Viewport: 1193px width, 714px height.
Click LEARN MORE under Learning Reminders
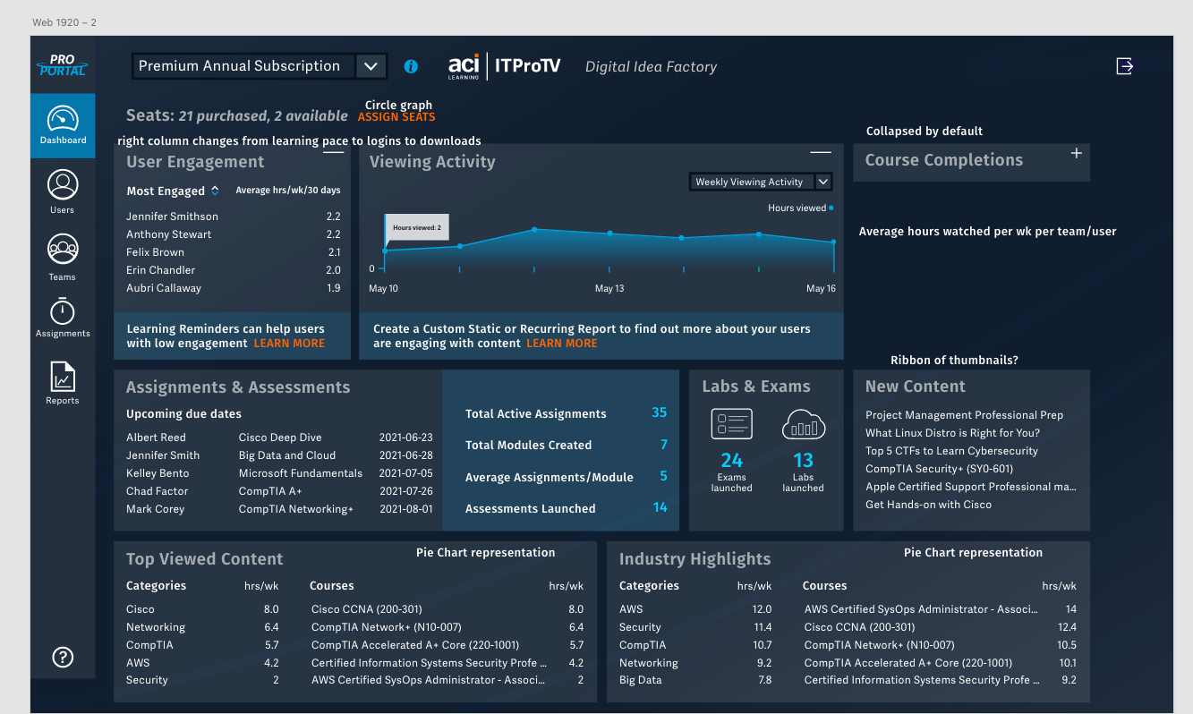pos(289,344)
